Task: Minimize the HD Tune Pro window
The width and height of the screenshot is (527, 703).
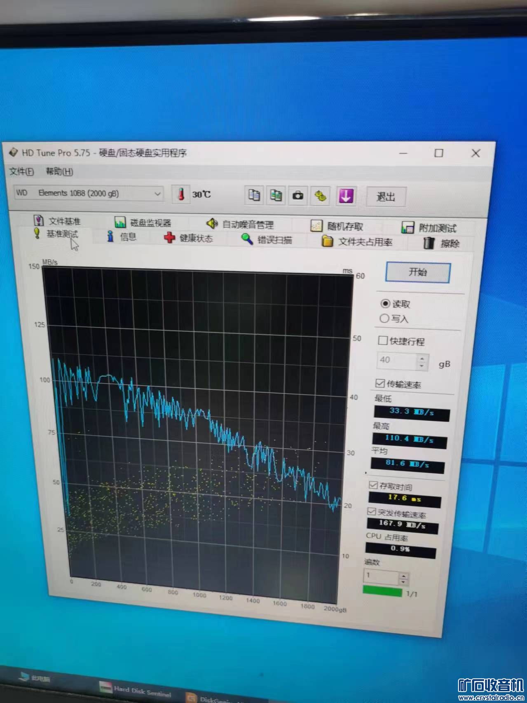Action: point(403,153)
